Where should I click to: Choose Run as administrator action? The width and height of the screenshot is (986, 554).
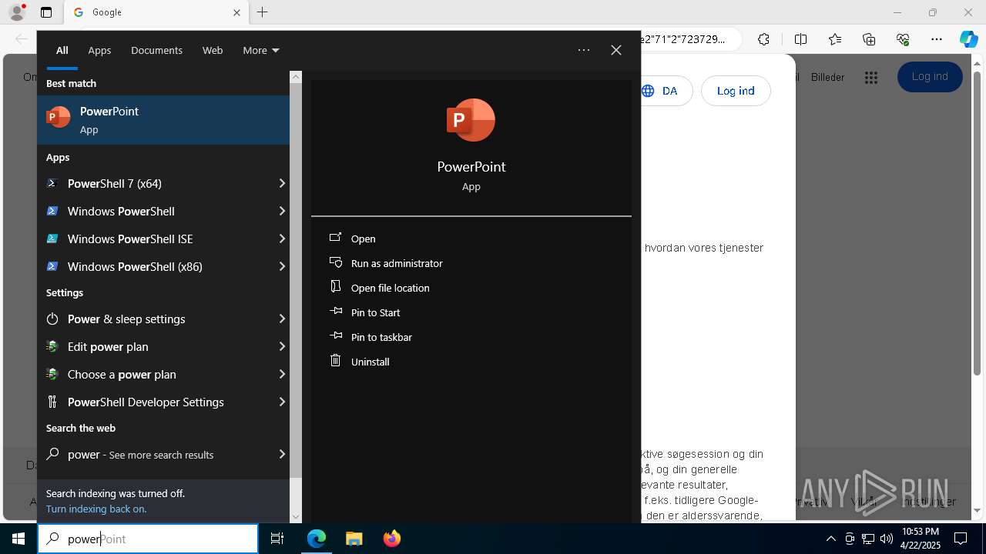[x=397, y=263]
